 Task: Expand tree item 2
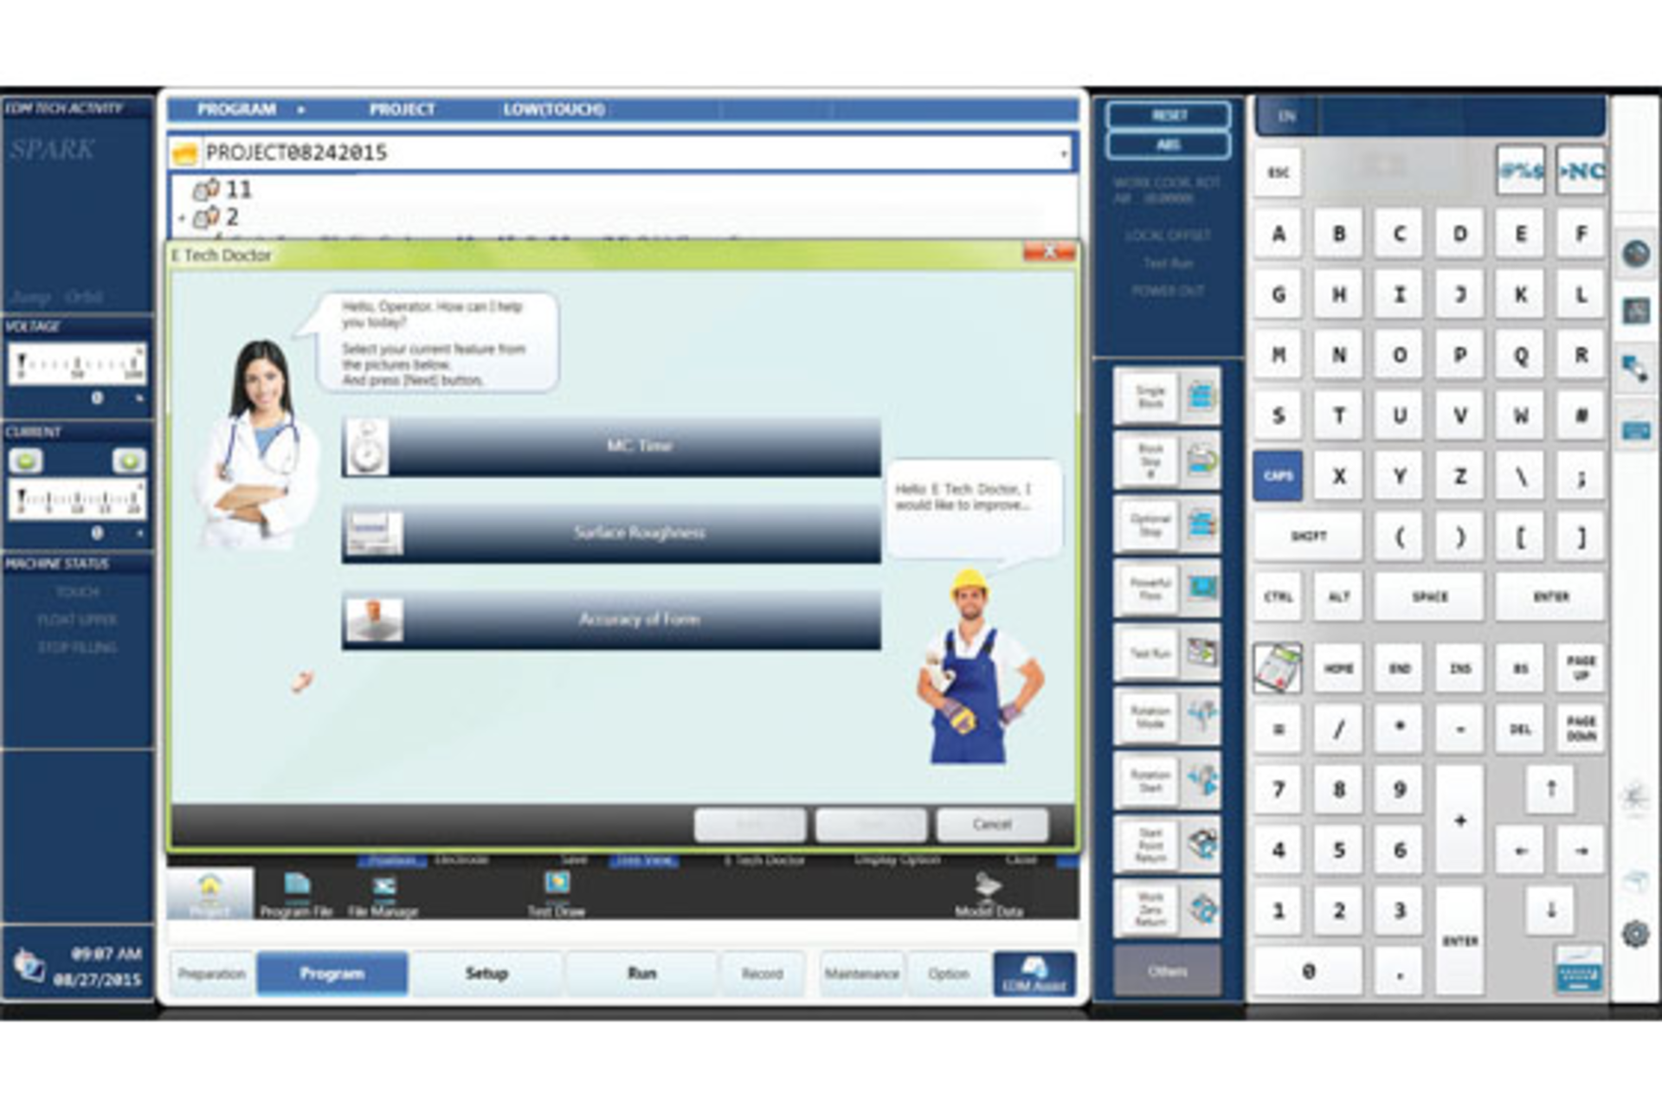click(183, 218)
